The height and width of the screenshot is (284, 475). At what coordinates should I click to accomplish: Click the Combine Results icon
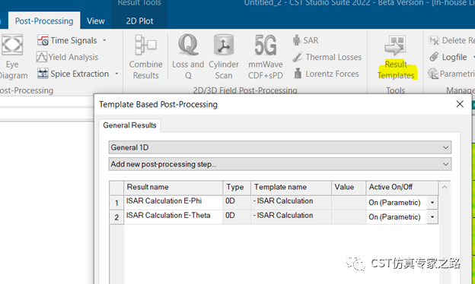(x=145, y=56)
